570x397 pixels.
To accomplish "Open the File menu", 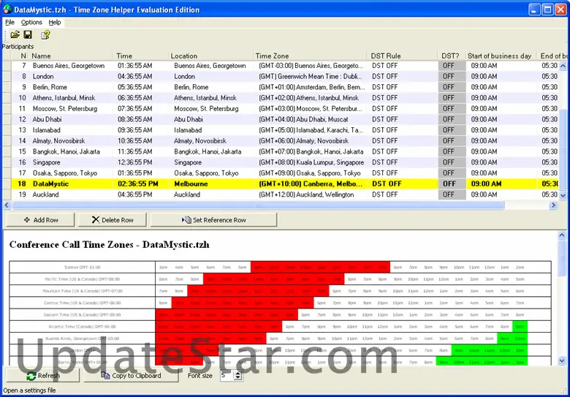I will (x=9, y=22).
